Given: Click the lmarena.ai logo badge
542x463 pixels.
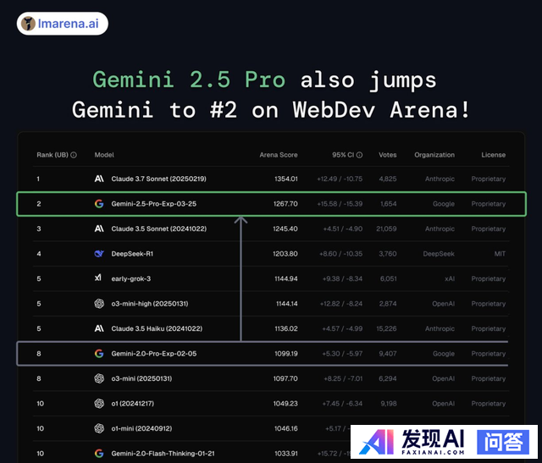Looking at the screenshot, I should (x=62, y=24).
